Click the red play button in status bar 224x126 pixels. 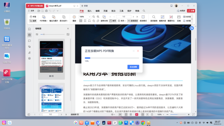[x=137, y=114]
